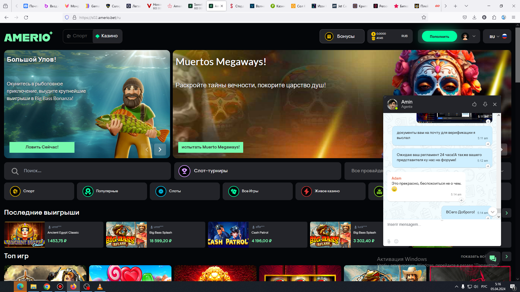Click the Бонусы button
Viewport: 520px width, 292px height.
342,36
